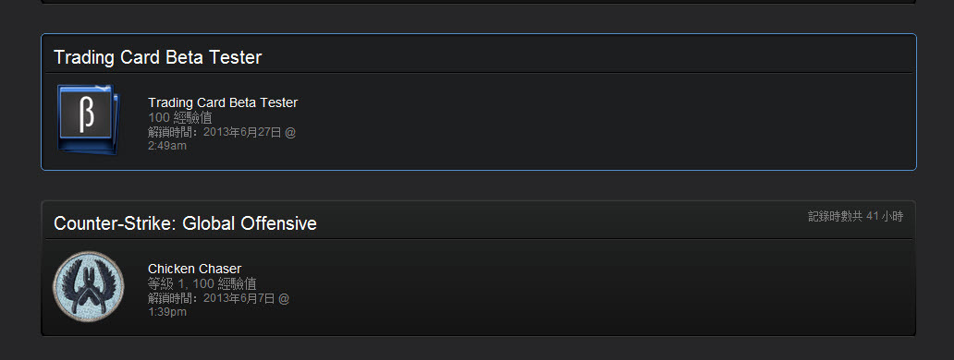
Task: Click the unlock date 2013年6月7日
Action: click(x=239, y=298)
